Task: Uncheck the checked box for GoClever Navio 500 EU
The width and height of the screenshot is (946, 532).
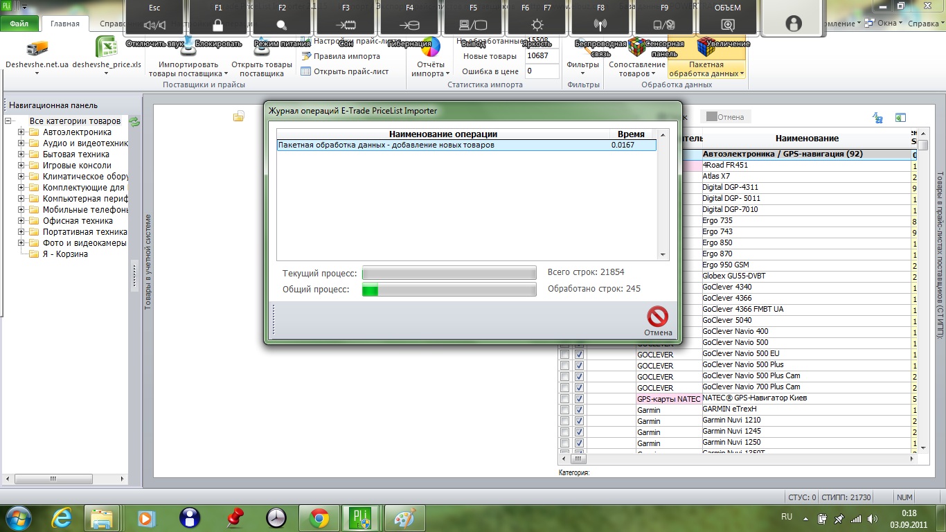Action: tap(580, 355)
